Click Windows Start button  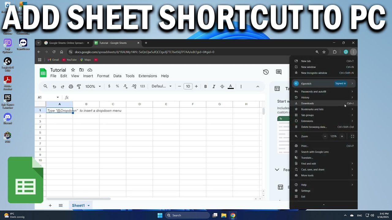(160, 215)
